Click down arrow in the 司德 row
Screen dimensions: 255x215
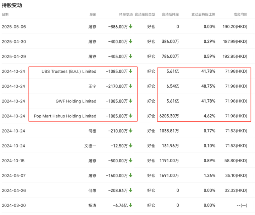(x=131, y=131)
